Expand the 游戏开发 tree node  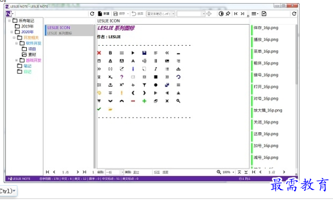(x=16, y=61)
